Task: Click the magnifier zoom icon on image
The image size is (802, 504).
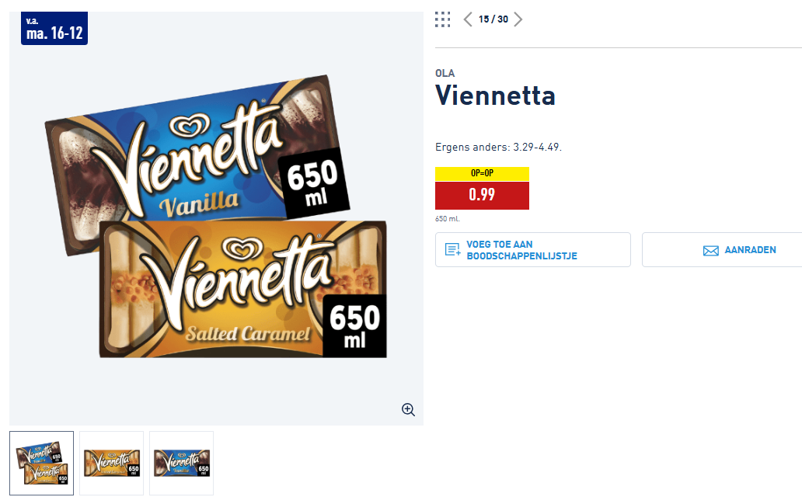Action: (408, 409)
